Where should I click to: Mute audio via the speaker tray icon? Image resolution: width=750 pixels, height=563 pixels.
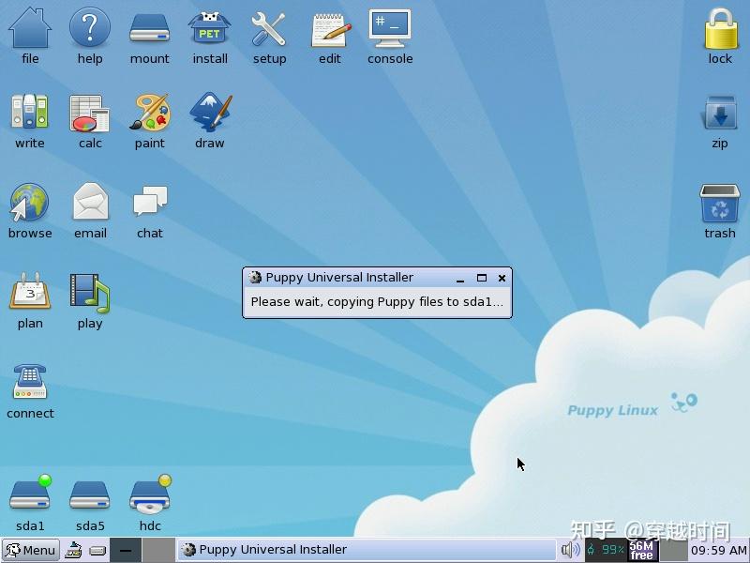click(x=569, y=550)
